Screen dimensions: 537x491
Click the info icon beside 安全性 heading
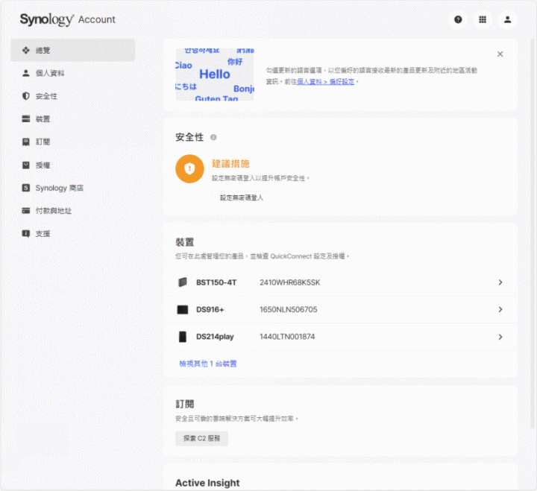(213, 137)
